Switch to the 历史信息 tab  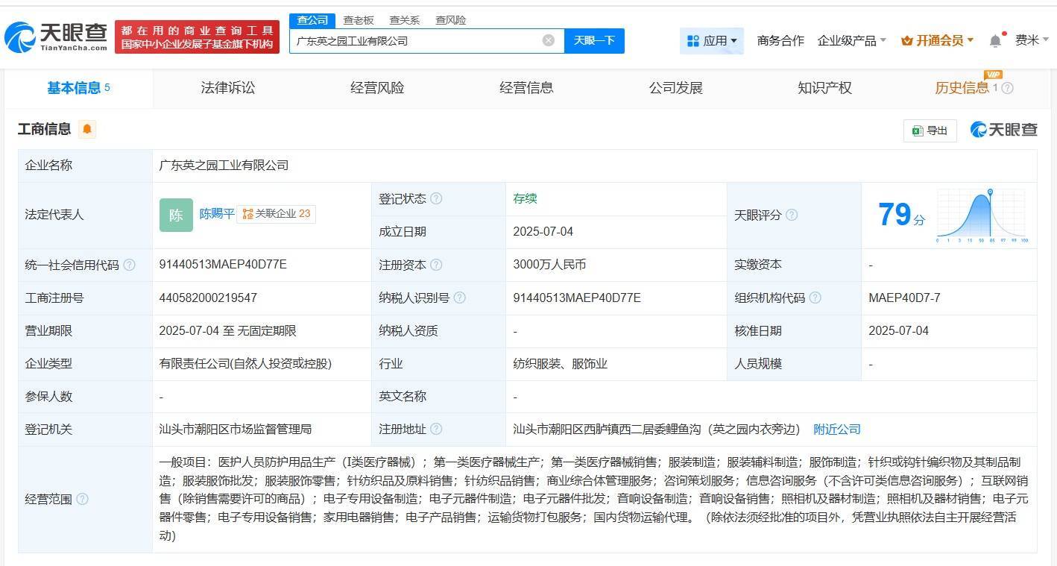click(962, 88)
